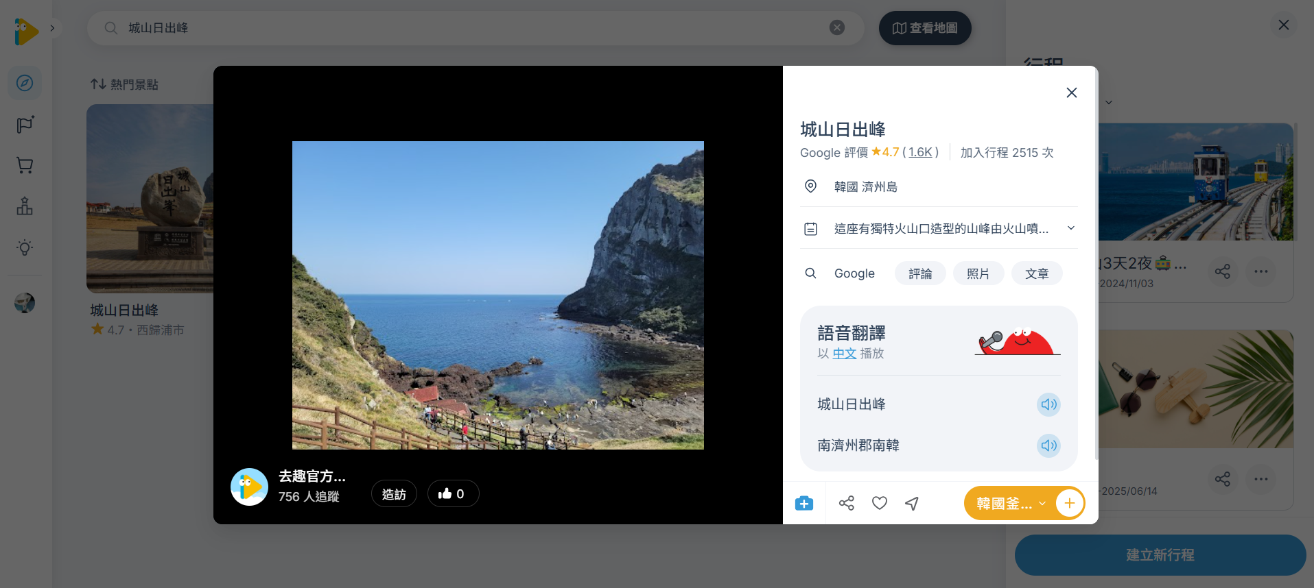View the large 城山日出峰 coast photo

click(498, 295)
